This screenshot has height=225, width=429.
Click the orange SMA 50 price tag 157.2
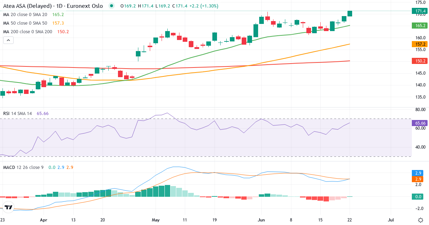420,44
